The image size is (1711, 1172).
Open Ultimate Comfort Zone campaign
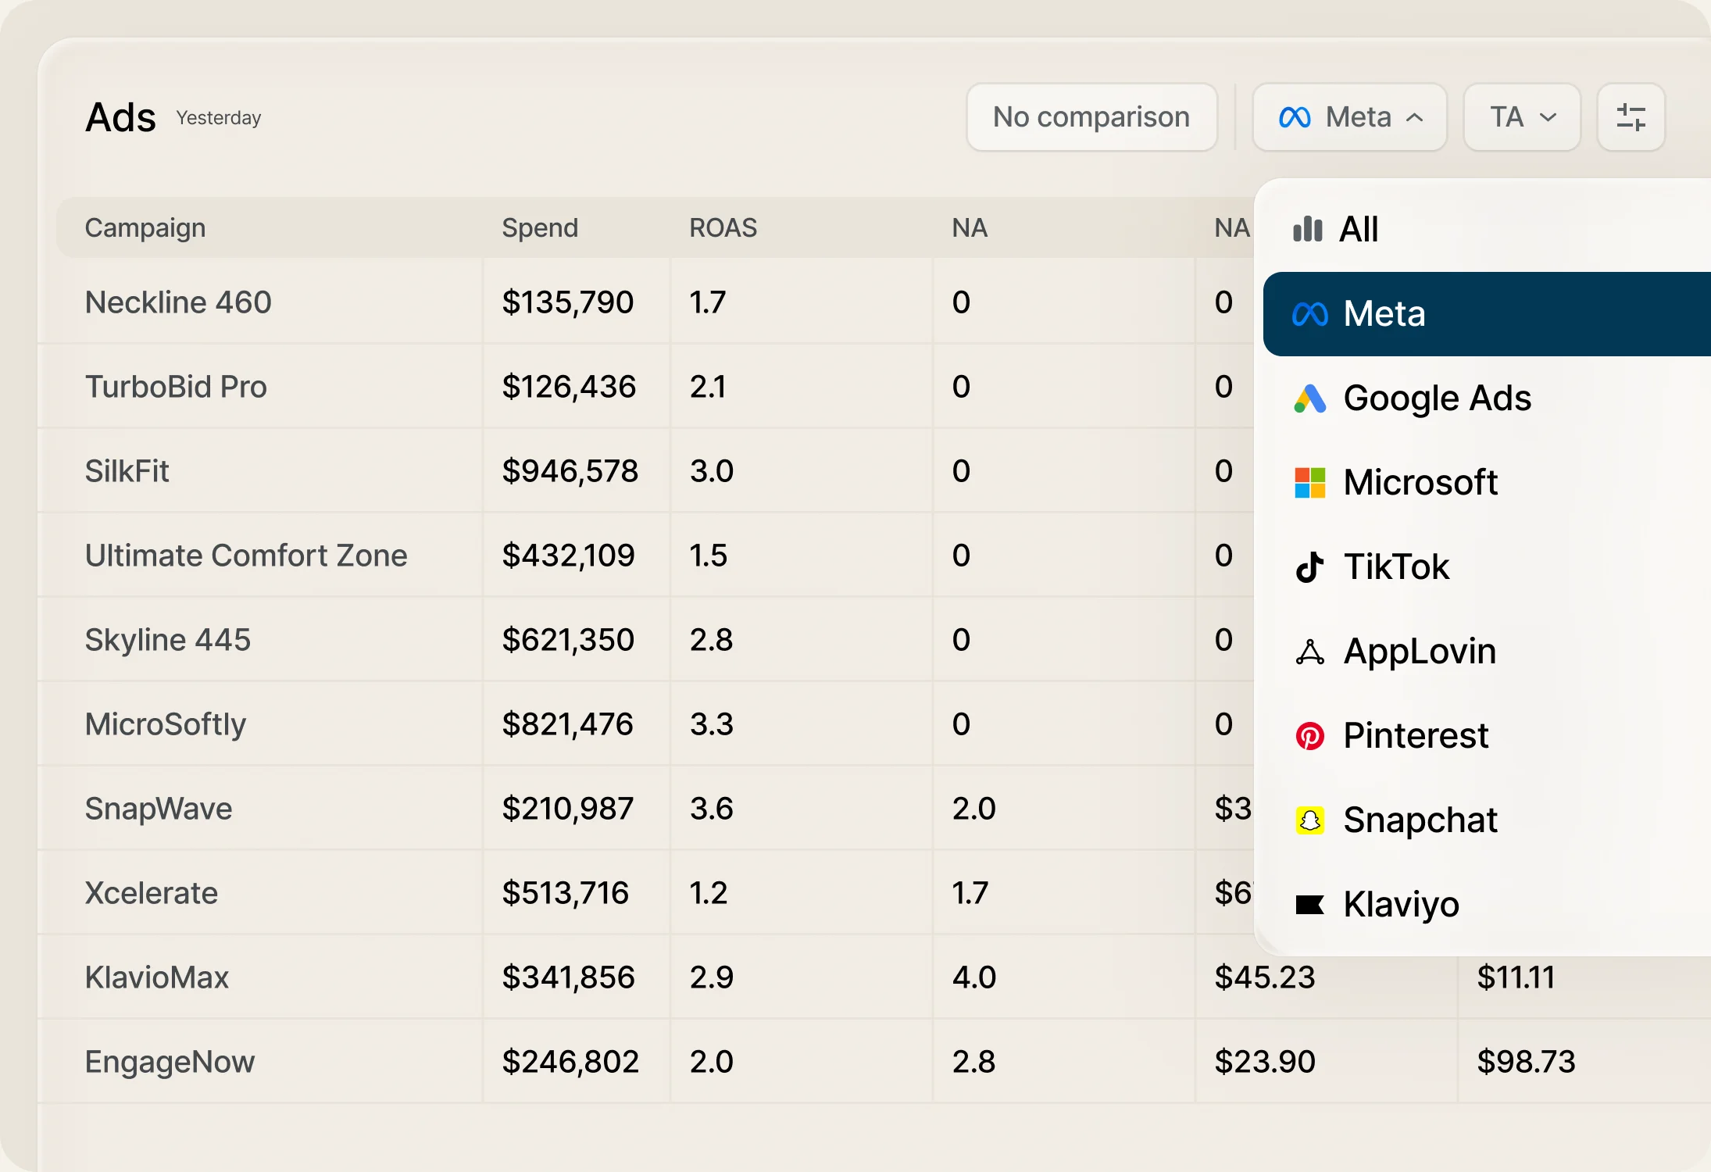(246, 556)
